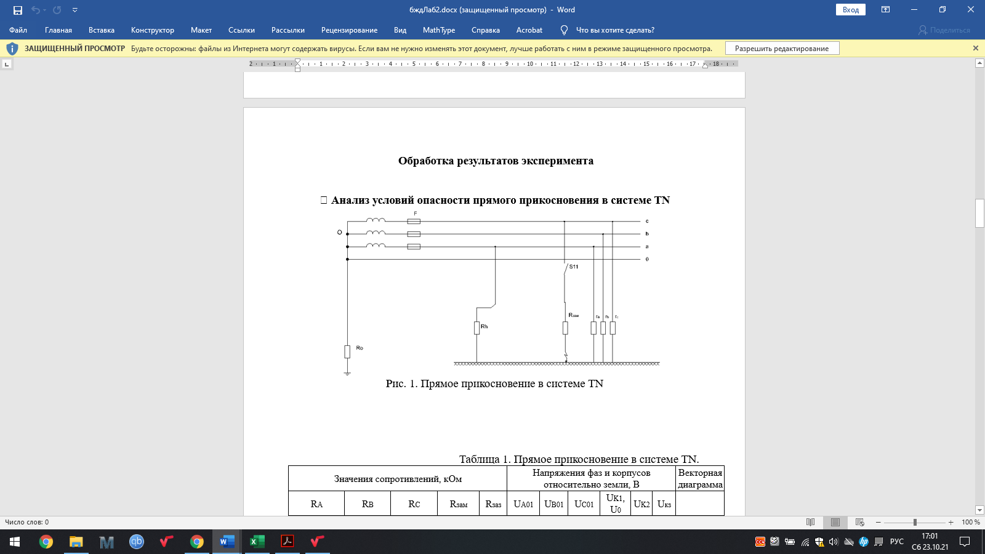Redo the action in quick access toolbar
This screenshot has height=554, width=985.
[x=57, y=10]
